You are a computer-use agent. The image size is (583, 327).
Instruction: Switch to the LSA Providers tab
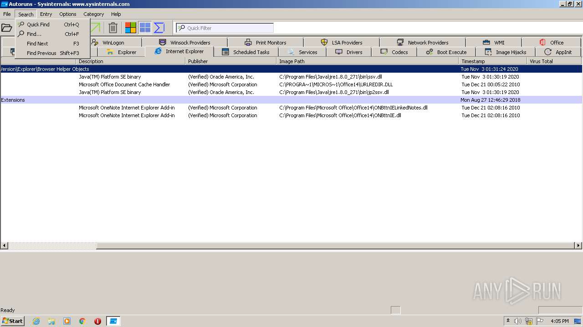point(342,42)
